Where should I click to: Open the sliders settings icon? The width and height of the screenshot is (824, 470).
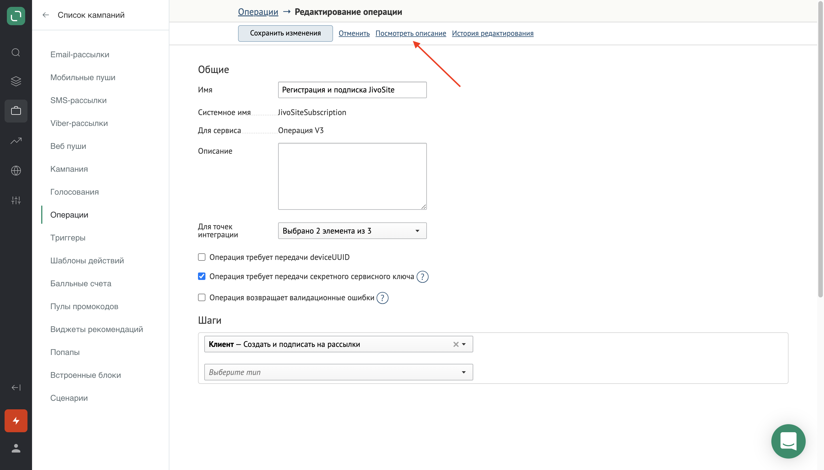pos(16,200)
